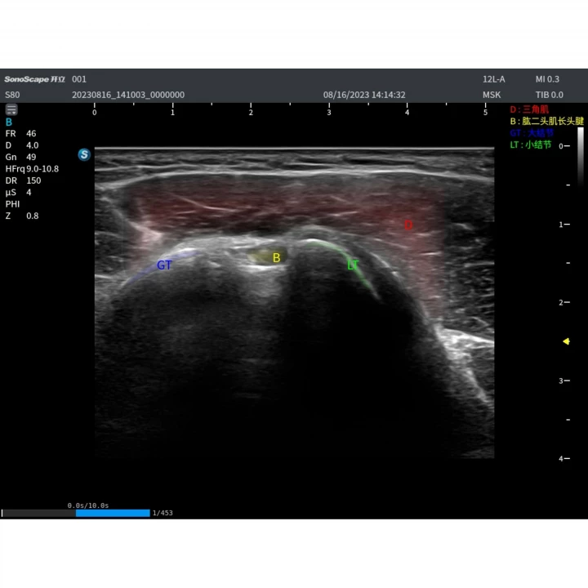Click the D 4.0 depth parameter

tap(22, 145)
